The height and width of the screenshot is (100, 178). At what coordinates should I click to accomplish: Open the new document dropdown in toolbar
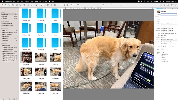[32, 5]
